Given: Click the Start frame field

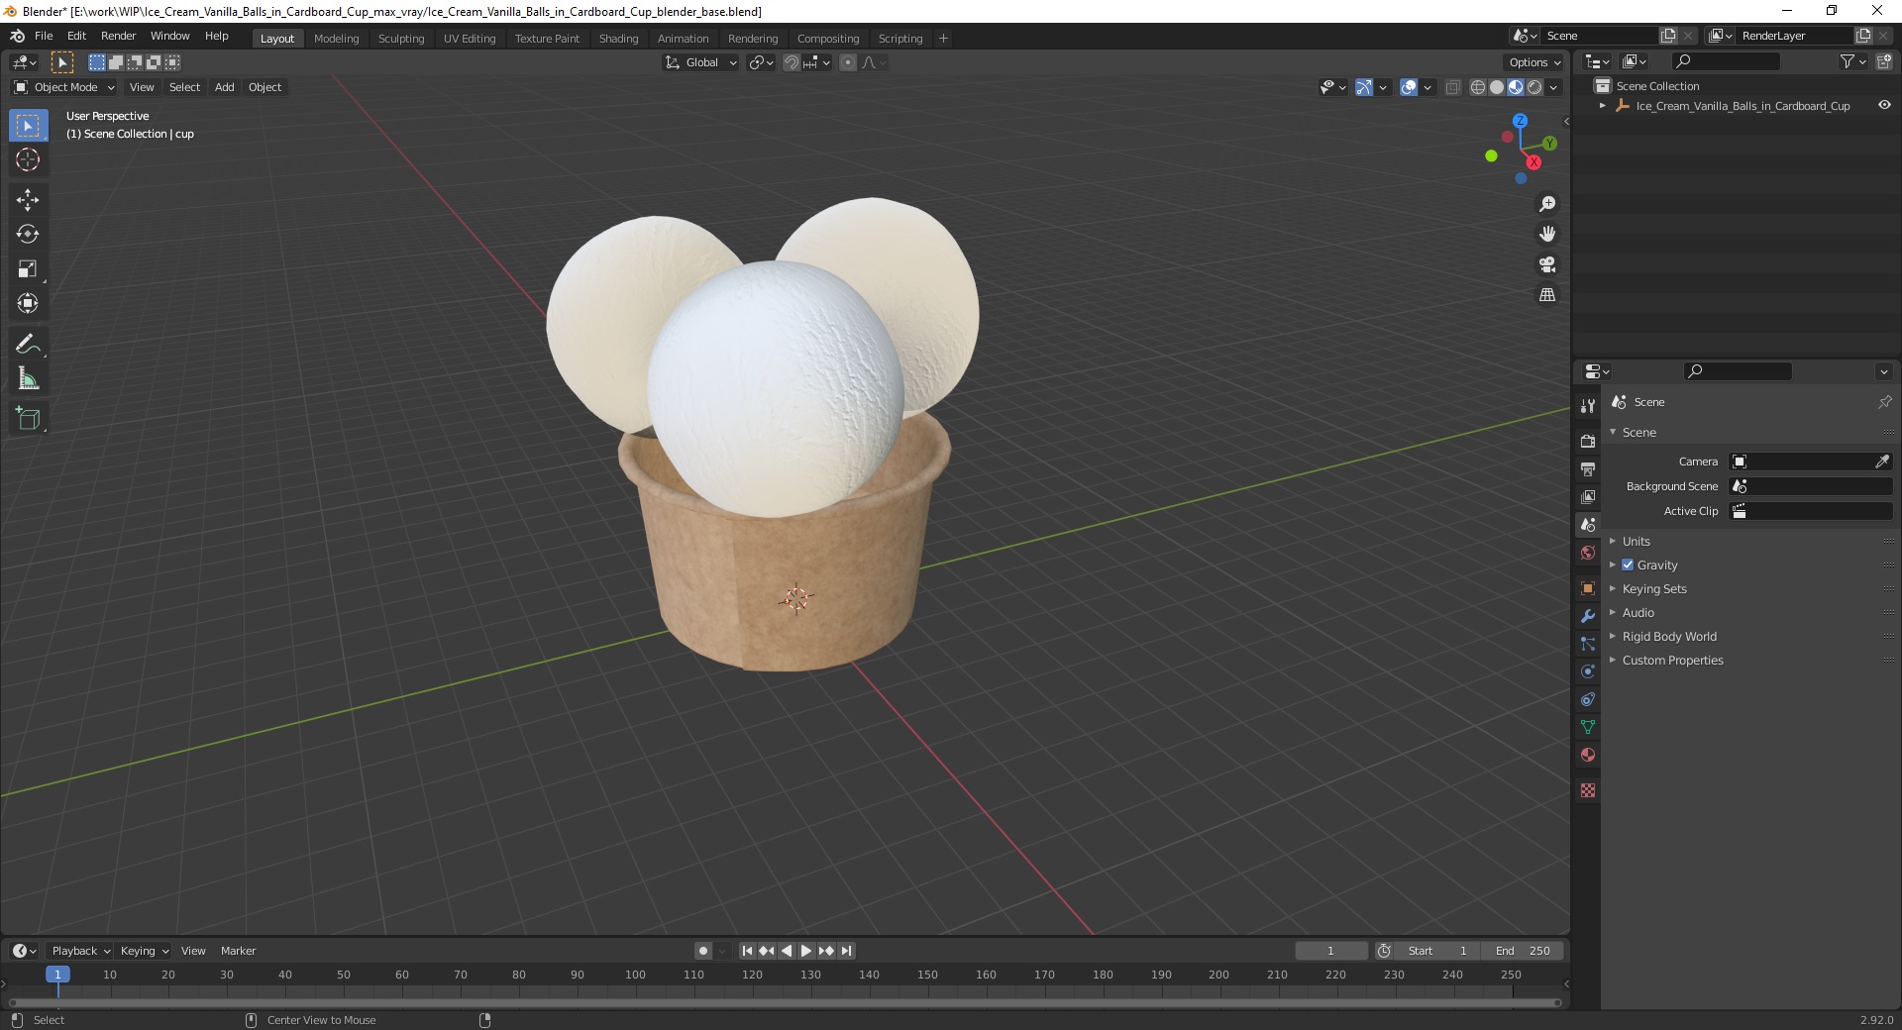Looking at the screenshot, I should point(1437,951).
